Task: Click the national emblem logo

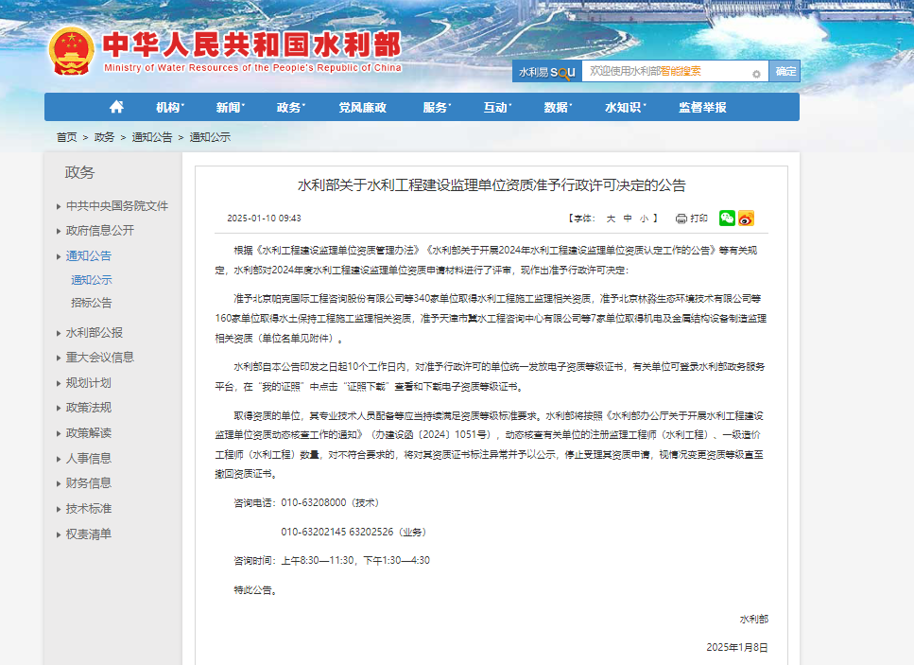Action: pos(71,51)
